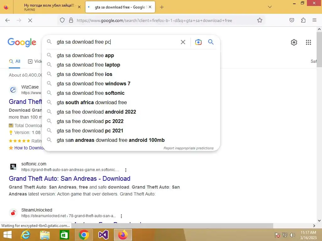Click the Google logo

22,42
